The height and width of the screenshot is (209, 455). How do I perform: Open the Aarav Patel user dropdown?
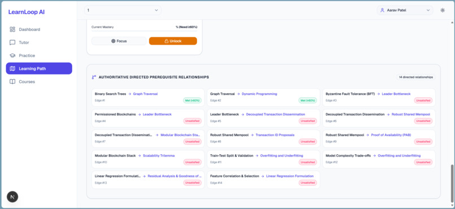click(405, 10)
